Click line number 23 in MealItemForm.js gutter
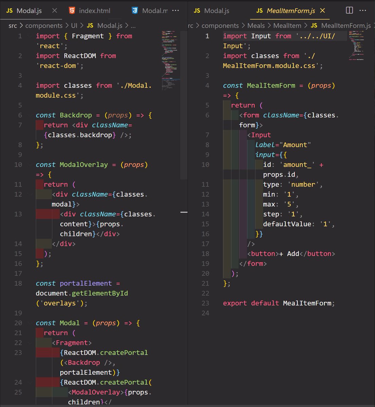This screenshot has width=375, height=407. pyautogui.click(x=206, y=303)
